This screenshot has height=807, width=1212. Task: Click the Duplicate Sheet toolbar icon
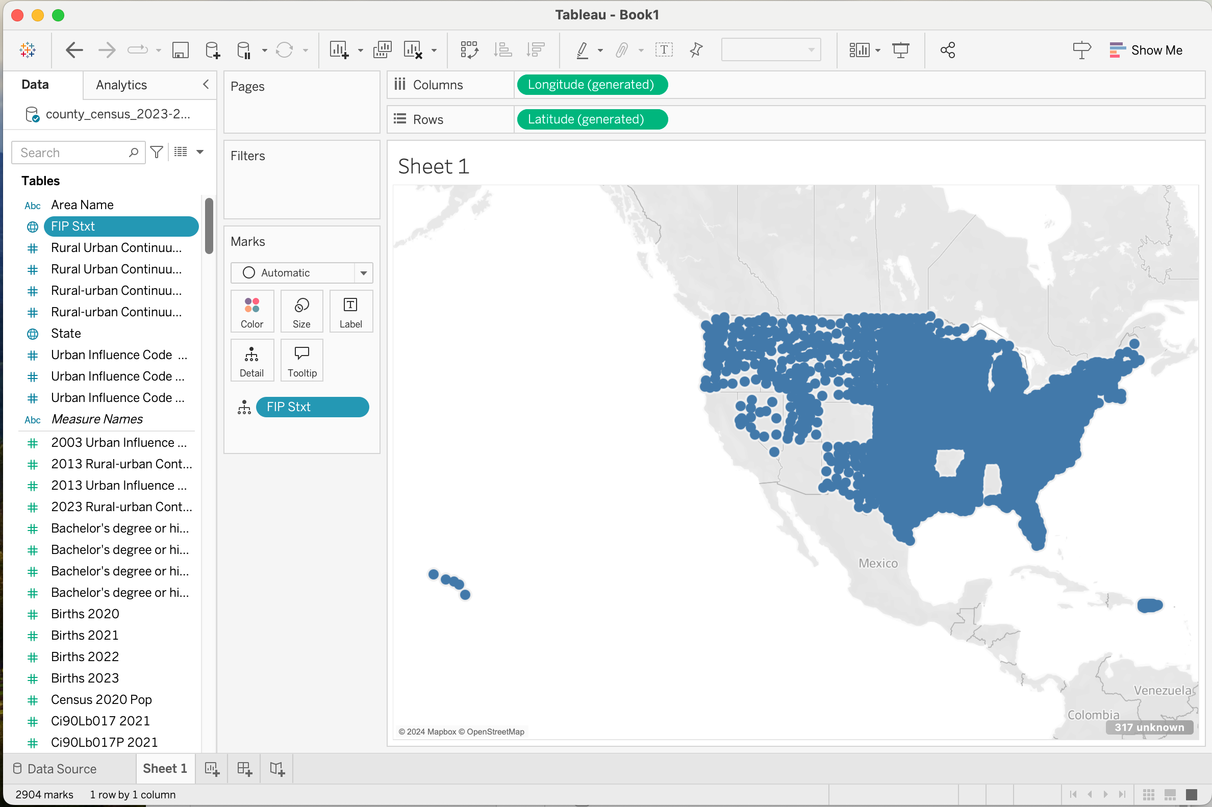pyautogui.click(x=383, y=50)
